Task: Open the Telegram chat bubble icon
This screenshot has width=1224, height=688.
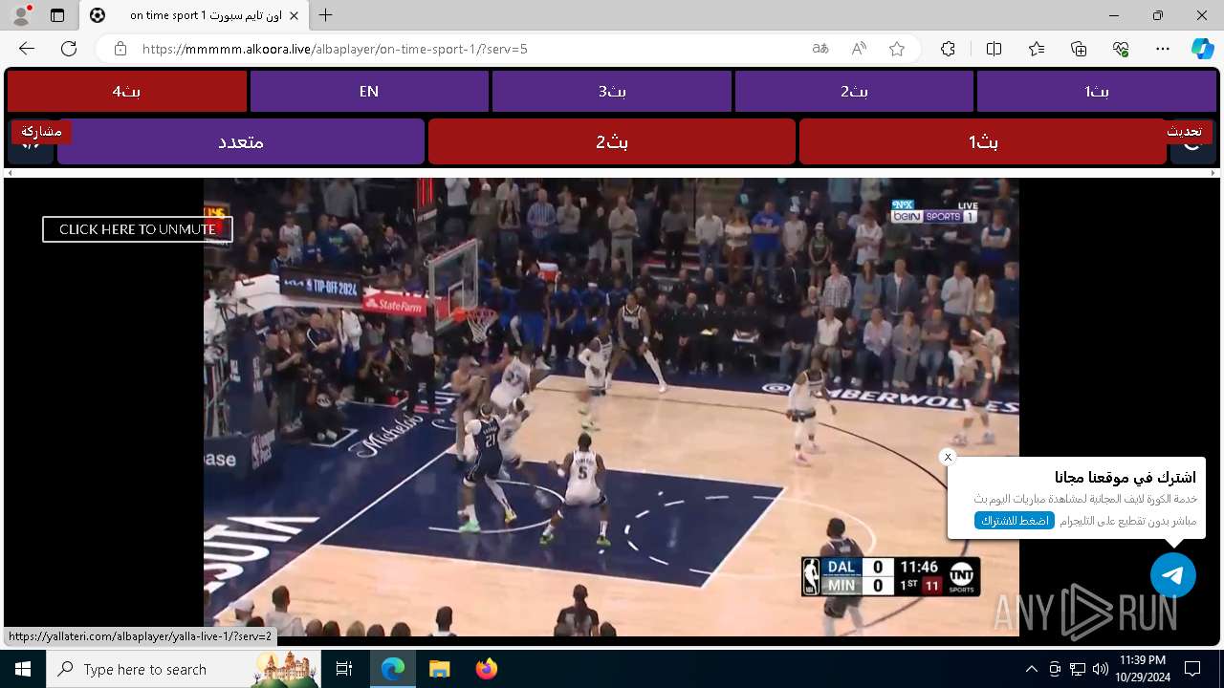Action: click(x=1173, y=575)
